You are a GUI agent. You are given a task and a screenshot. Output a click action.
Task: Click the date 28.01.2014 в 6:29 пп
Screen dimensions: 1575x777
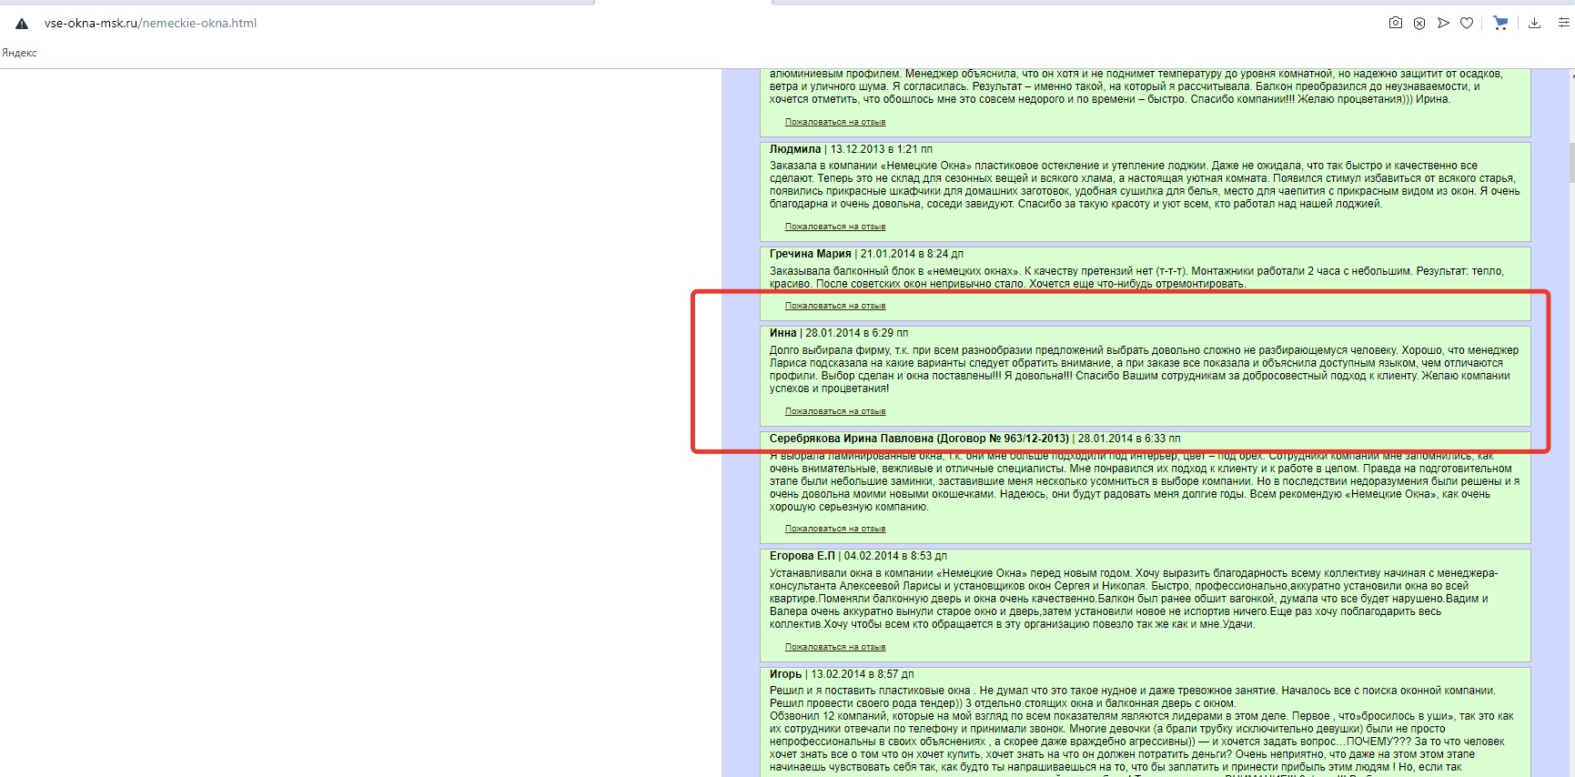(857, 333)
